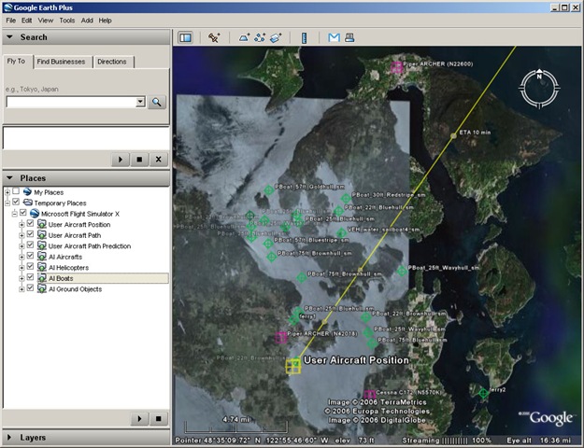Click the Add Path toolbar icon
This screenshot has height=448, width=584.
pyautogui.click(x=260, y=37)
